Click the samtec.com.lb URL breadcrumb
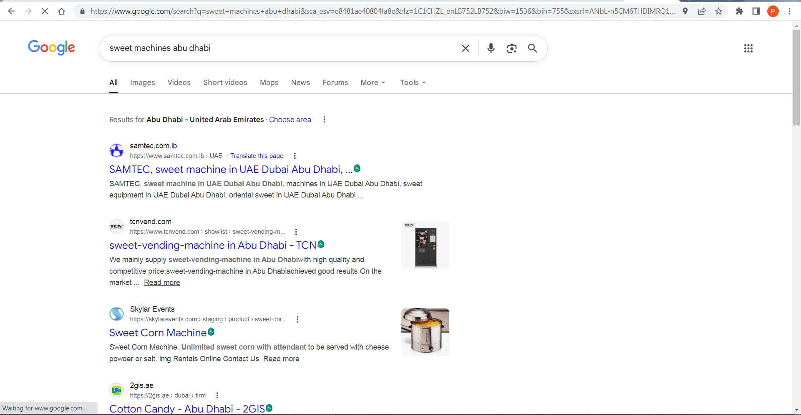Image resolution: width=801 pixels, height=415 pixels. (x=176, y=156)
